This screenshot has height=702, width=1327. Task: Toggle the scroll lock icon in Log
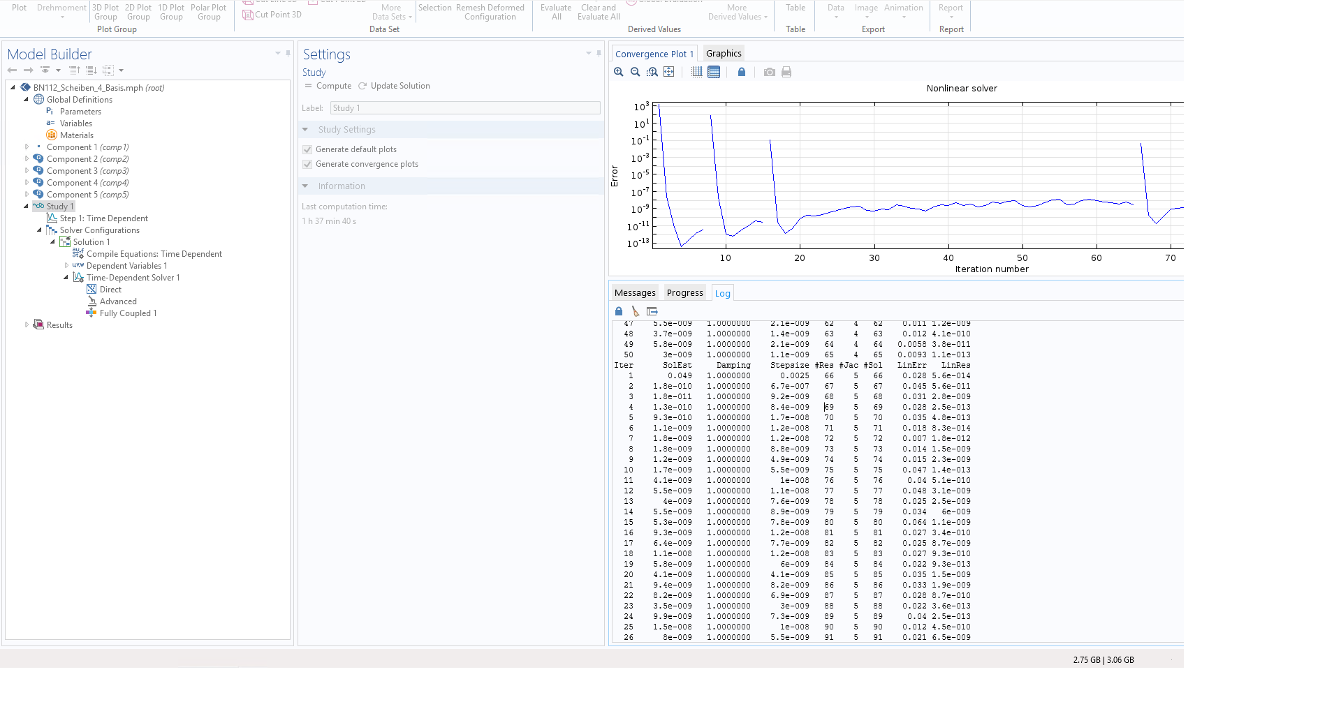619,311
